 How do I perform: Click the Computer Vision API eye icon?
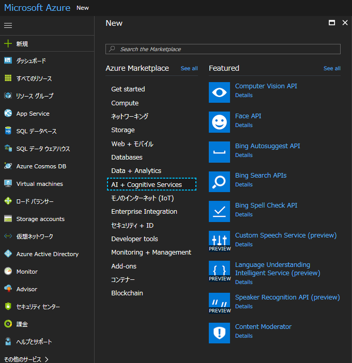pos(220,92)
